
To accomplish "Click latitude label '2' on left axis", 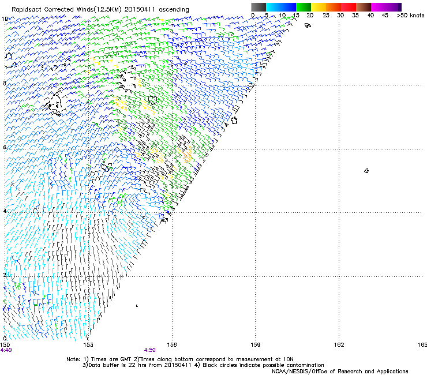I will [x=5, y=275].
